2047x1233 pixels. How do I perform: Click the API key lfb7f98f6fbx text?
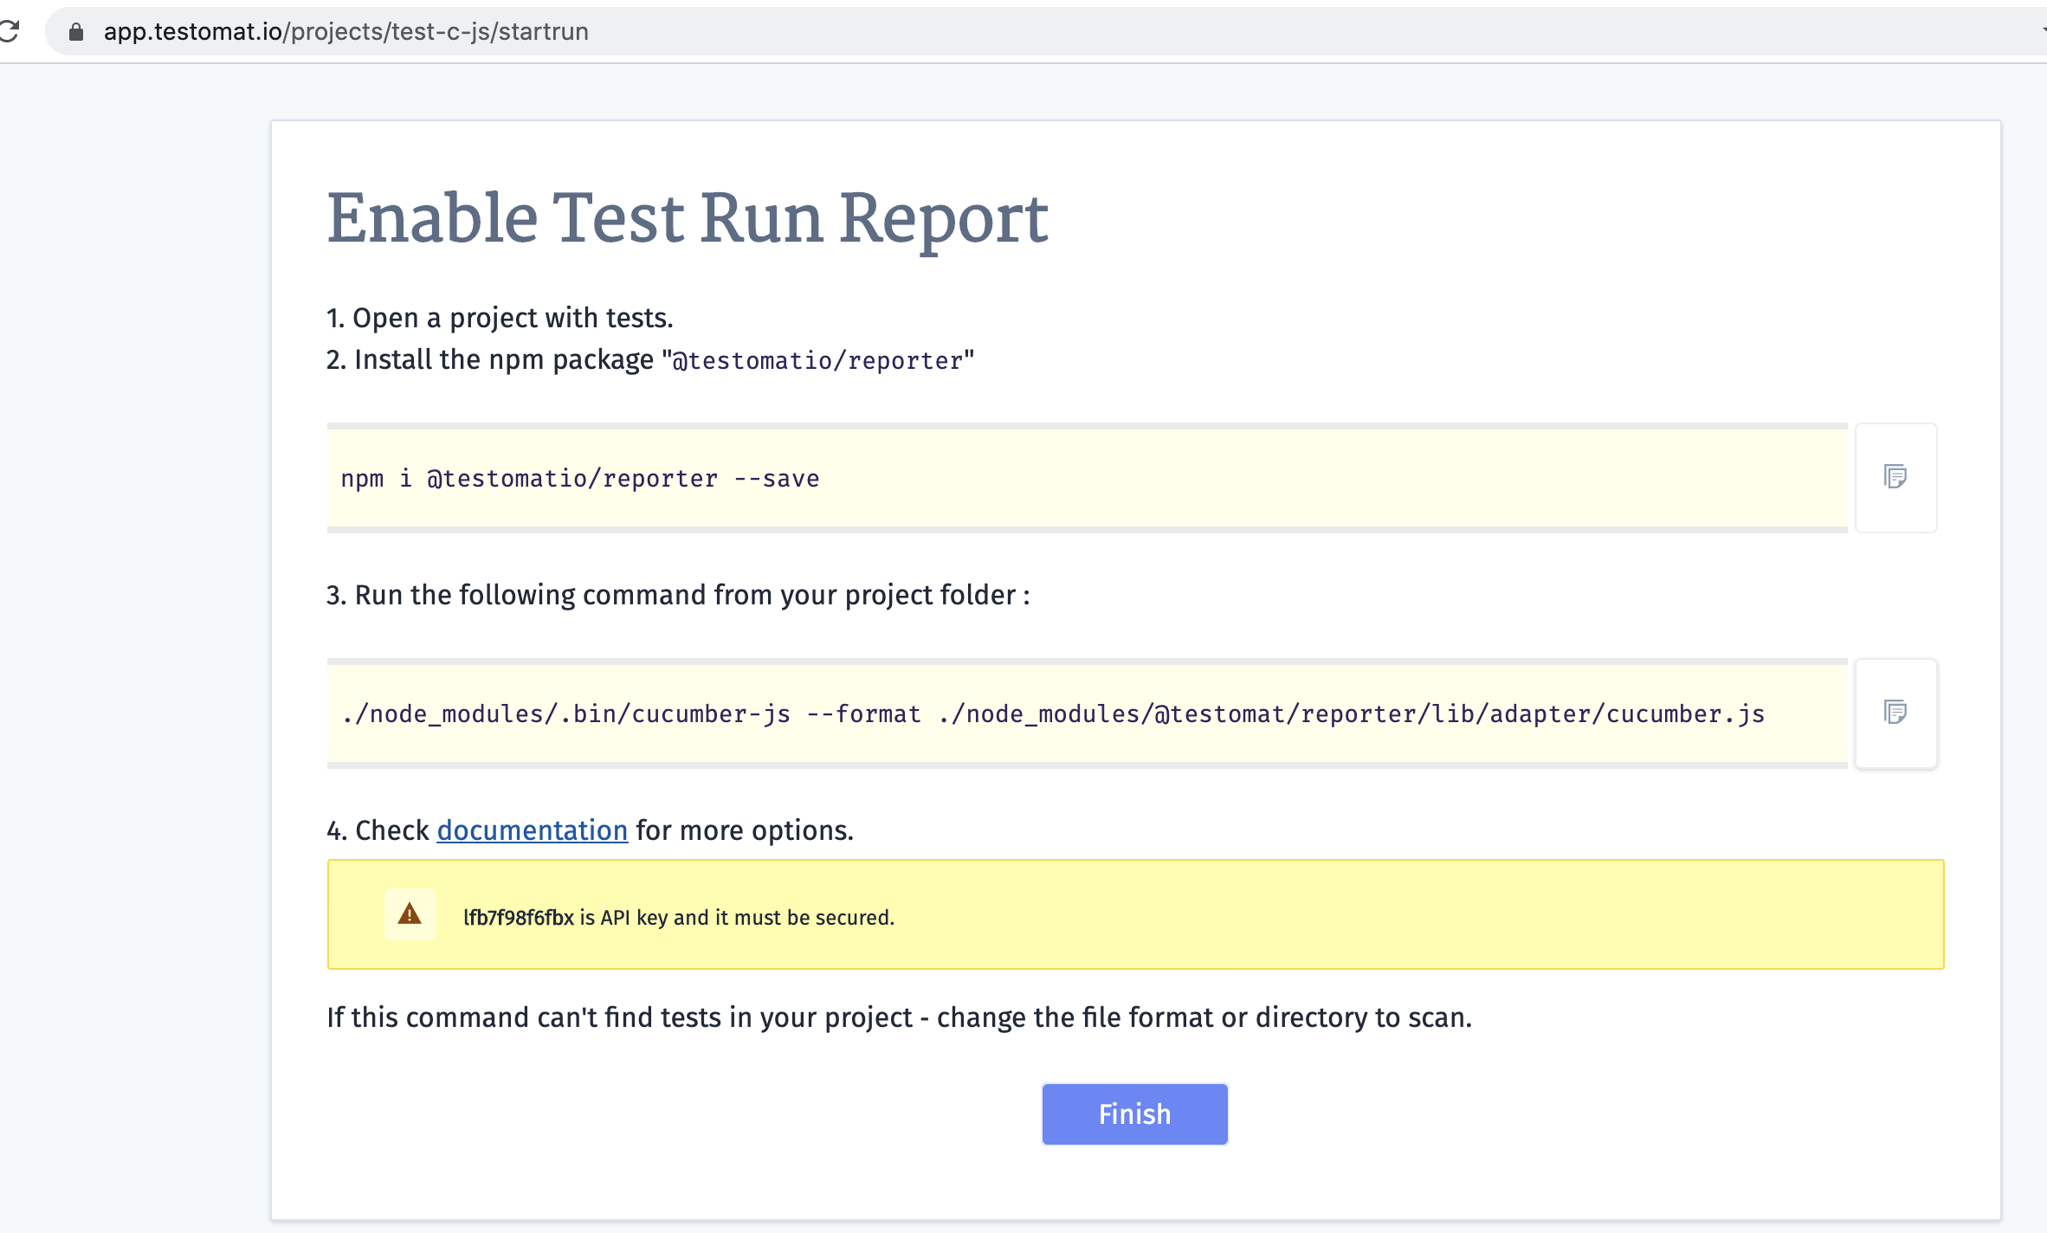tap(519, 917)
